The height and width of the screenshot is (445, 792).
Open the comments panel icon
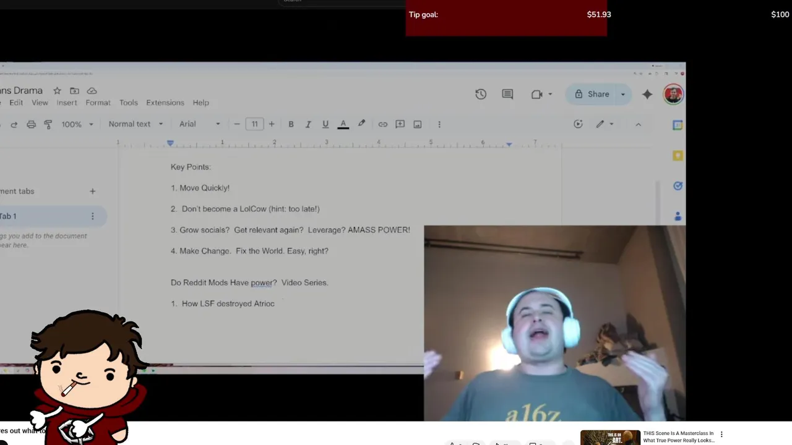507,94
